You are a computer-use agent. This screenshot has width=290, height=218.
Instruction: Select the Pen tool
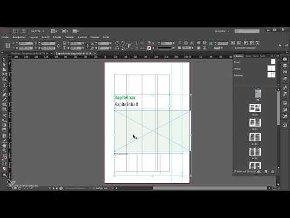coord(4,94)
